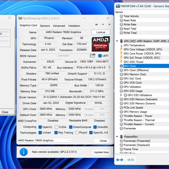
Task: Click the Update Now button
Action: click(101, 152)
